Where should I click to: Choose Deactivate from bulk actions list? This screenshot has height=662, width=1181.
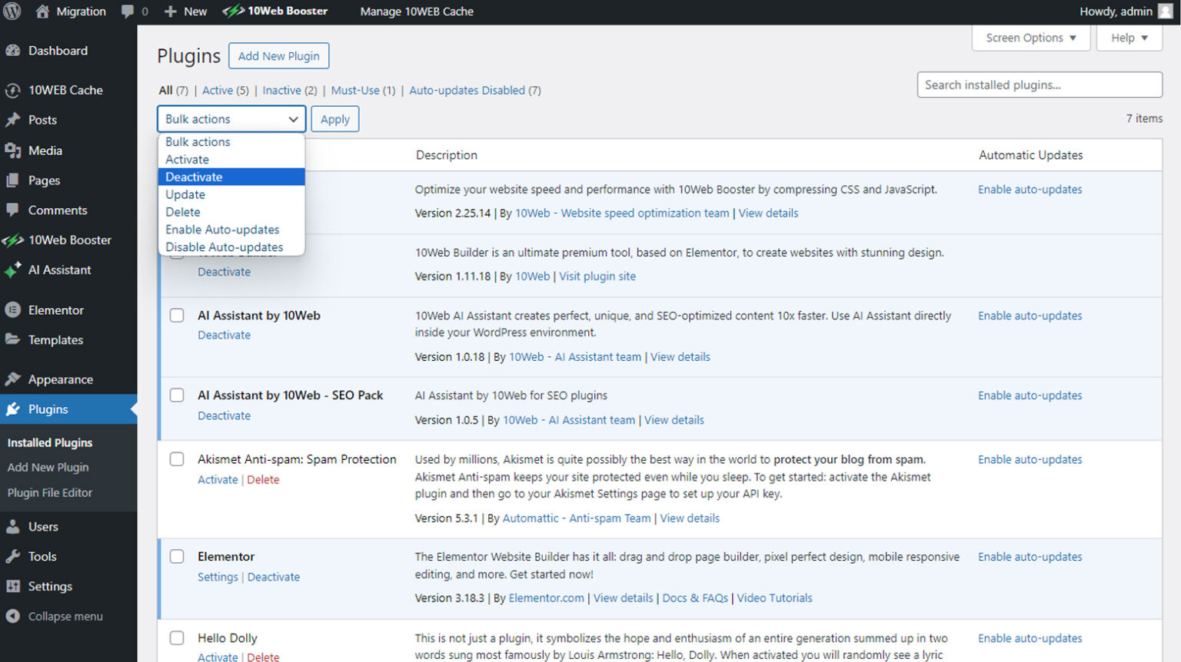[194, 177]
